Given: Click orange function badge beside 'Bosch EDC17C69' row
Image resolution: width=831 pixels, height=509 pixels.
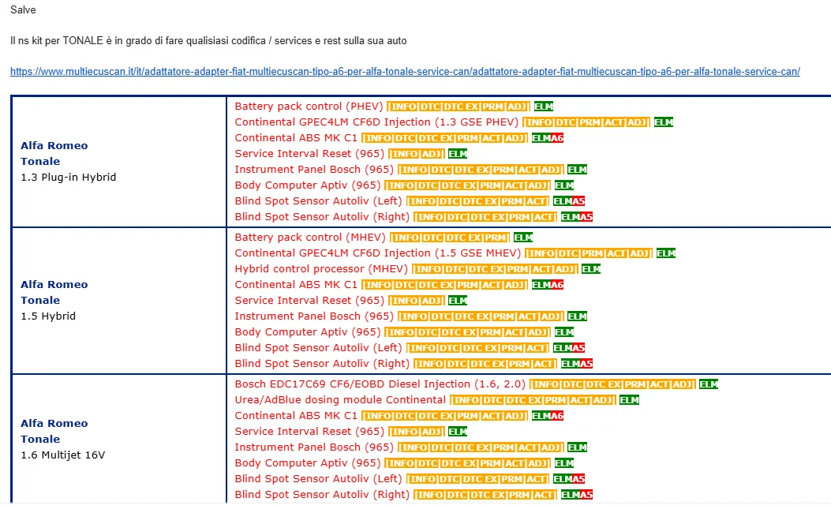Looking at the screenshot, I should [612, 384].
